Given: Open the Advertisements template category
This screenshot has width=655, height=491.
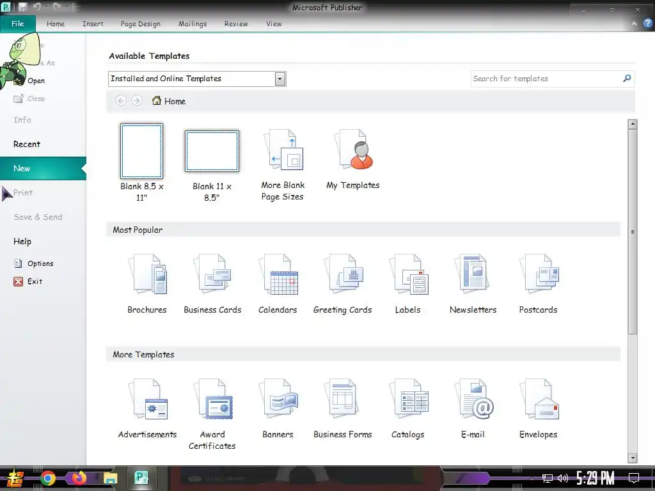Looking at the screenshot, I should point(147,409).
